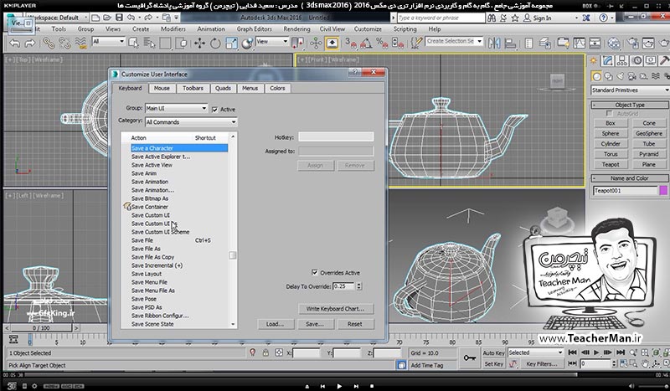
Task: Collapse the Object Type rollout
Action: coord(630,105)
